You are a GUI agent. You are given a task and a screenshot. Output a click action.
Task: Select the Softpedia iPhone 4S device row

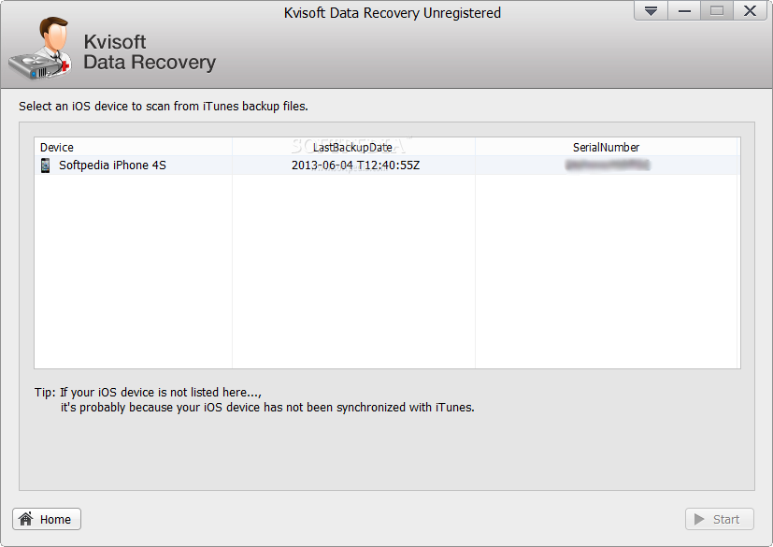coord(387,166)
